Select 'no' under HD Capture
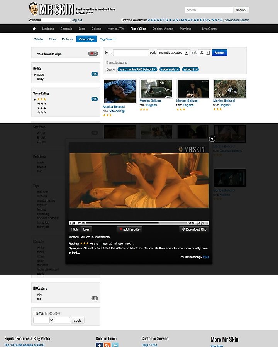278x347 pixels. [x=39, y=299]
